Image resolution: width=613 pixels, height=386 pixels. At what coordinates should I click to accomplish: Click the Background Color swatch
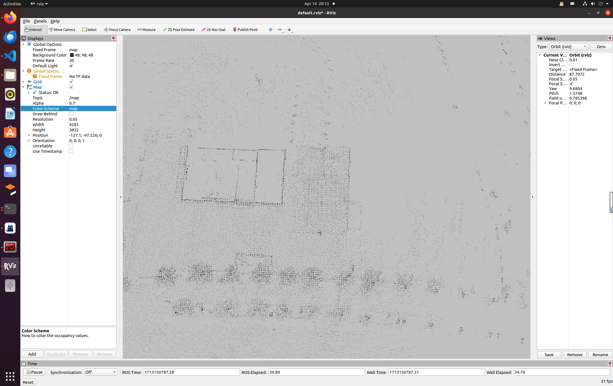coord(72,55)
